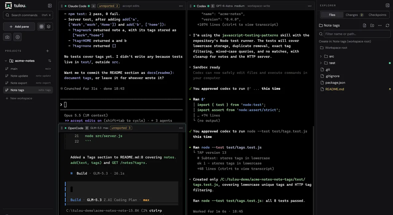Collapse the Explorer panel icon
The width and height of the screenshot is (393, 215).
(x=387, y=5)
